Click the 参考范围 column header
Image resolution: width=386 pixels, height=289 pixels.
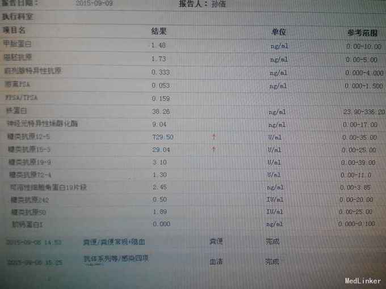(362, 33)
